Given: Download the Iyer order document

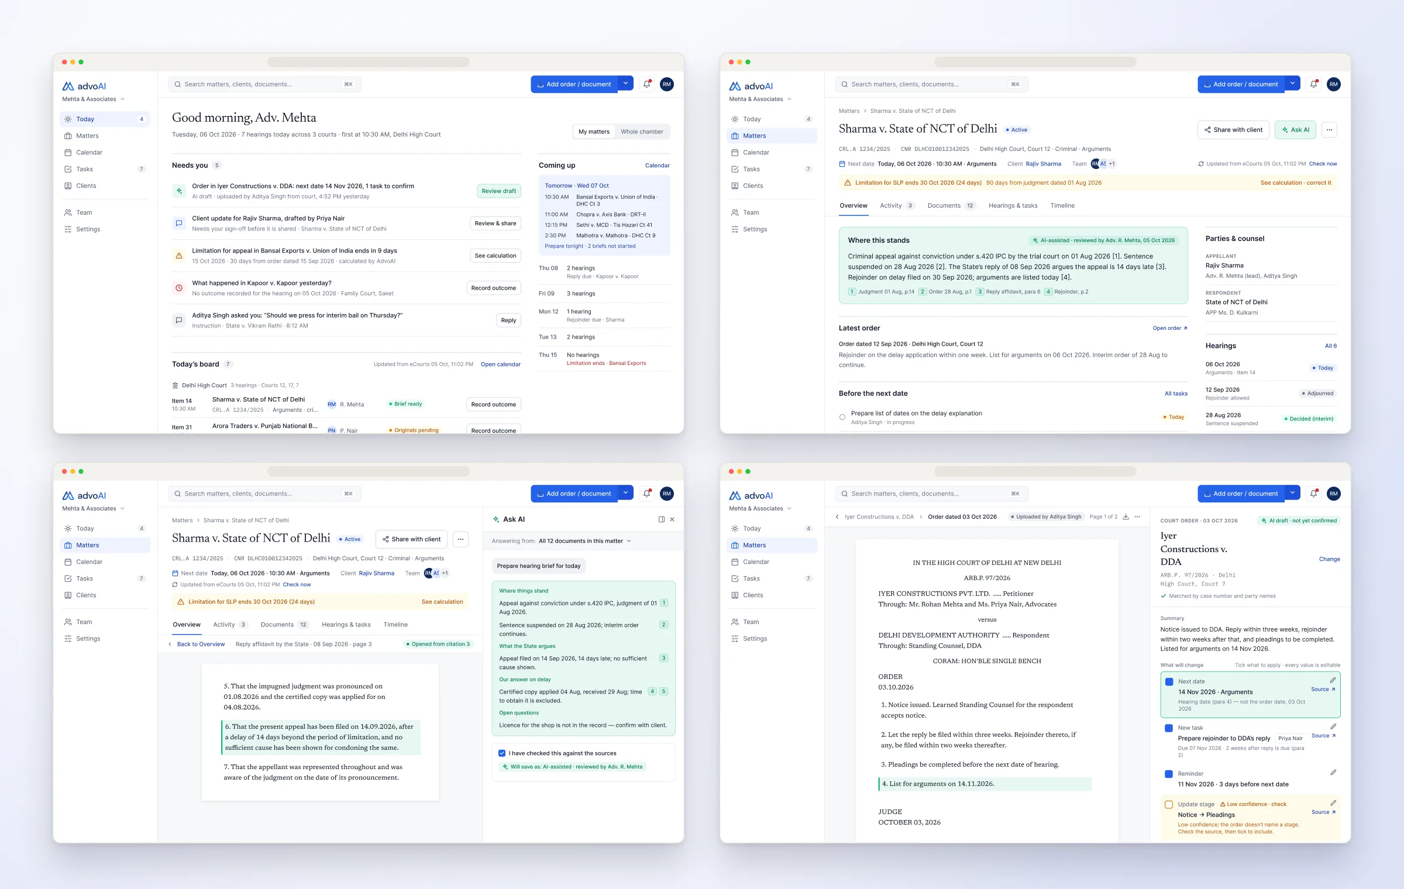Looking at the screenshot, I should click(1126, 517).
